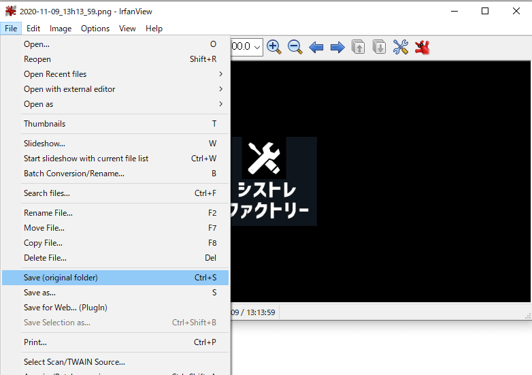This screenshot has height=375, width=532.
Task: Select Start slideshow with current file list
Action: [116, 159]
